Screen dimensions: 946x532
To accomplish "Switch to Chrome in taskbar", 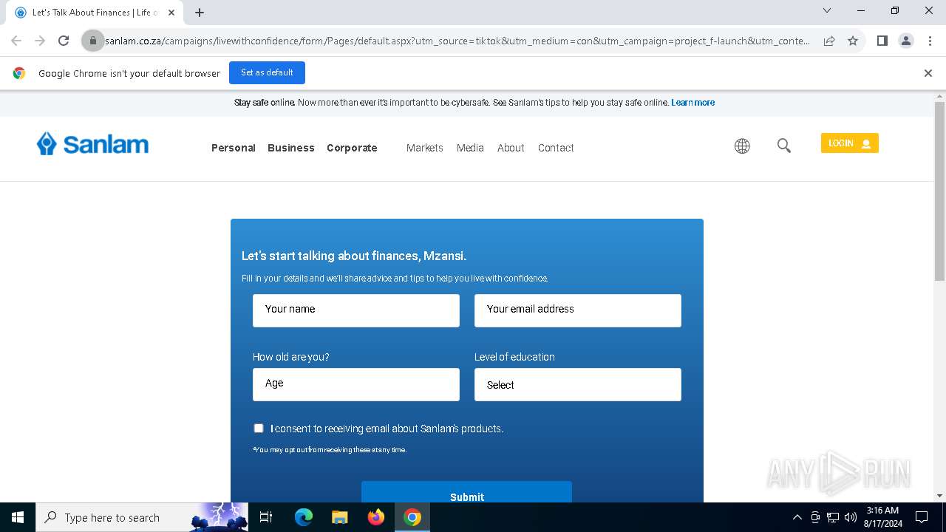I will [412, 517].
